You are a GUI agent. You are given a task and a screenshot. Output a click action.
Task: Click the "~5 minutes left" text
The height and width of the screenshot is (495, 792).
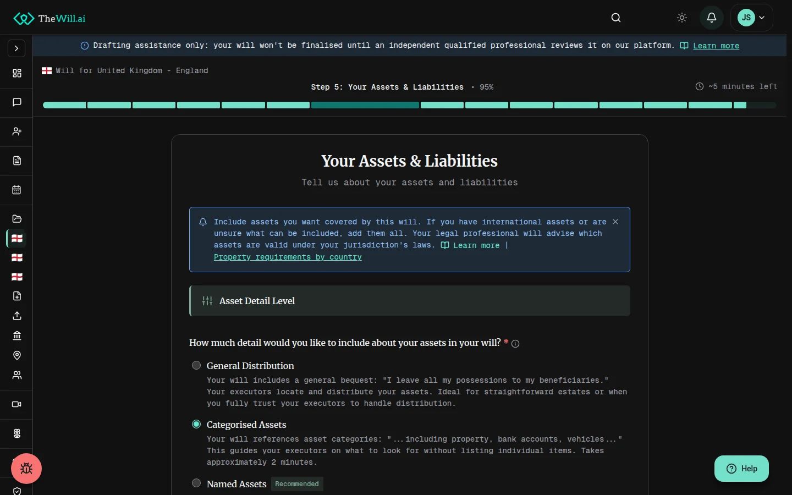pos(743,86)
